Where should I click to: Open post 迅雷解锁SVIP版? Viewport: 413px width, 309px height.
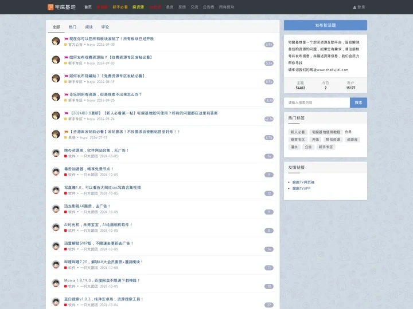(99, 243)
